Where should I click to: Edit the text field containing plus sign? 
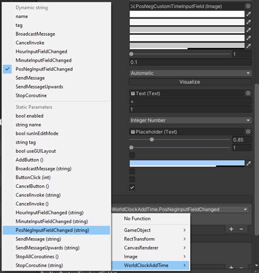tap(191, 101)
